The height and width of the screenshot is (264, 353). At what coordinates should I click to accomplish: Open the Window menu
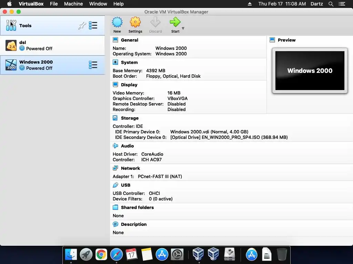98,4
